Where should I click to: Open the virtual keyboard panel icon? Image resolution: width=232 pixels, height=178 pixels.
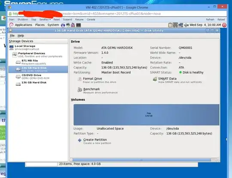(175, 25)
